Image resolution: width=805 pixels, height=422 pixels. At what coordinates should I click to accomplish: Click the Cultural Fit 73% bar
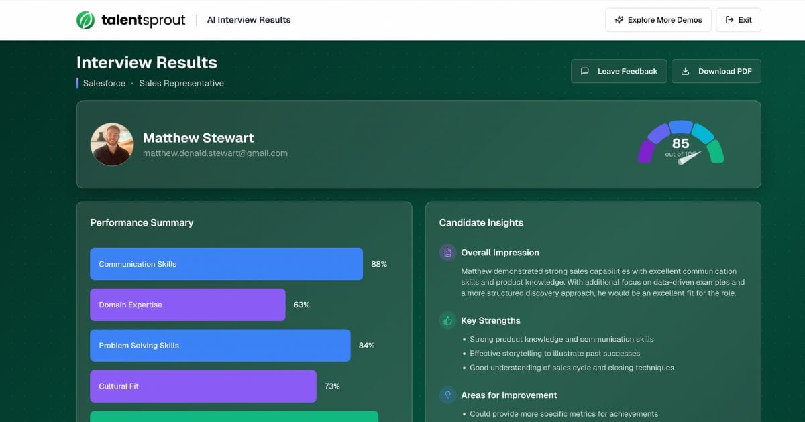[203, 386]
